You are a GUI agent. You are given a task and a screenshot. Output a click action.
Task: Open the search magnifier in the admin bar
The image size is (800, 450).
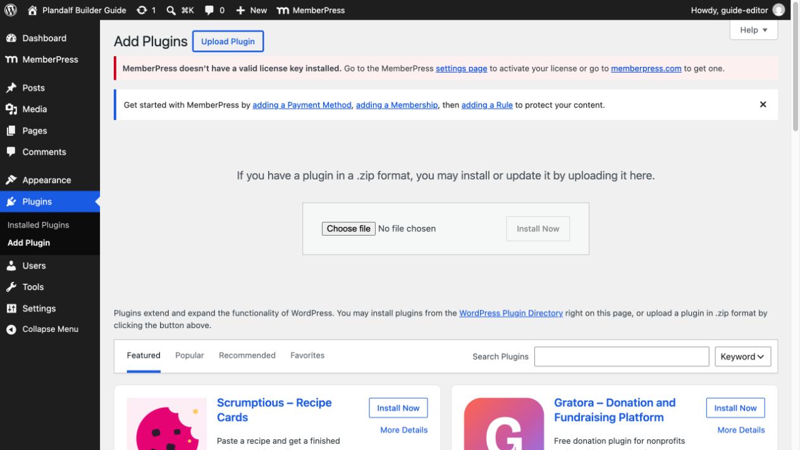click(x=171, y=10)
